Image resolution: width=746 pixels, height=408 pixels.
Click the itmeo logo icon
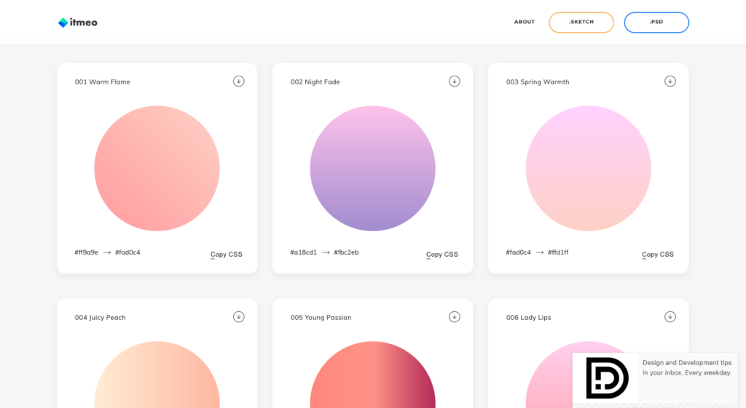click(x=63, y=23)
